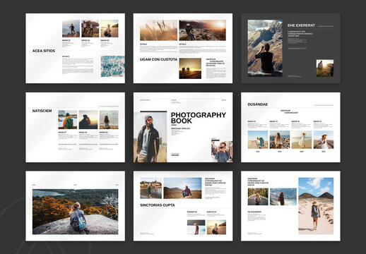Viewport: 366px width, 254px height.
Task: Click the long-haired woman by sea photo
Action: click(109, 120)
